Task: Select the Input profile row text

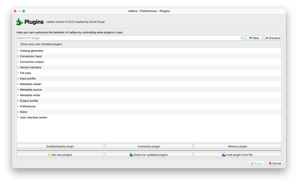Action: tap(28, 78)
